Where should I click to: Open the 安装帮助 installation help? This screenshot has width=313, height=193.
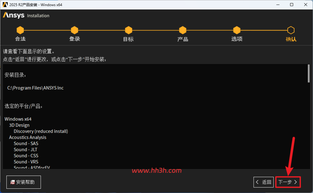tap(24, 182)
